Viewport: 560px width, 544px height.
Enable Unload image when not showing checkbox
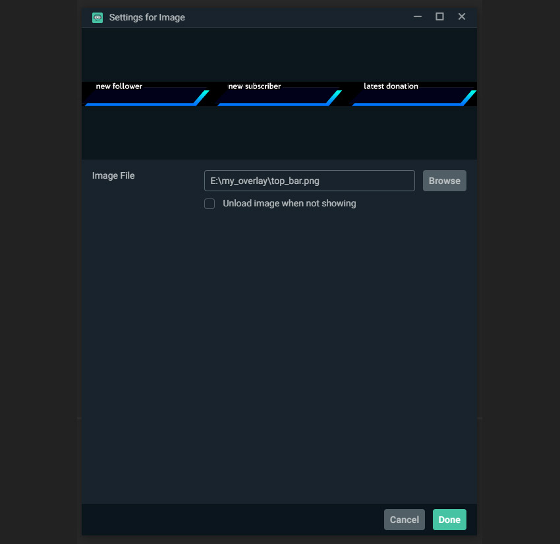(210, 204)
